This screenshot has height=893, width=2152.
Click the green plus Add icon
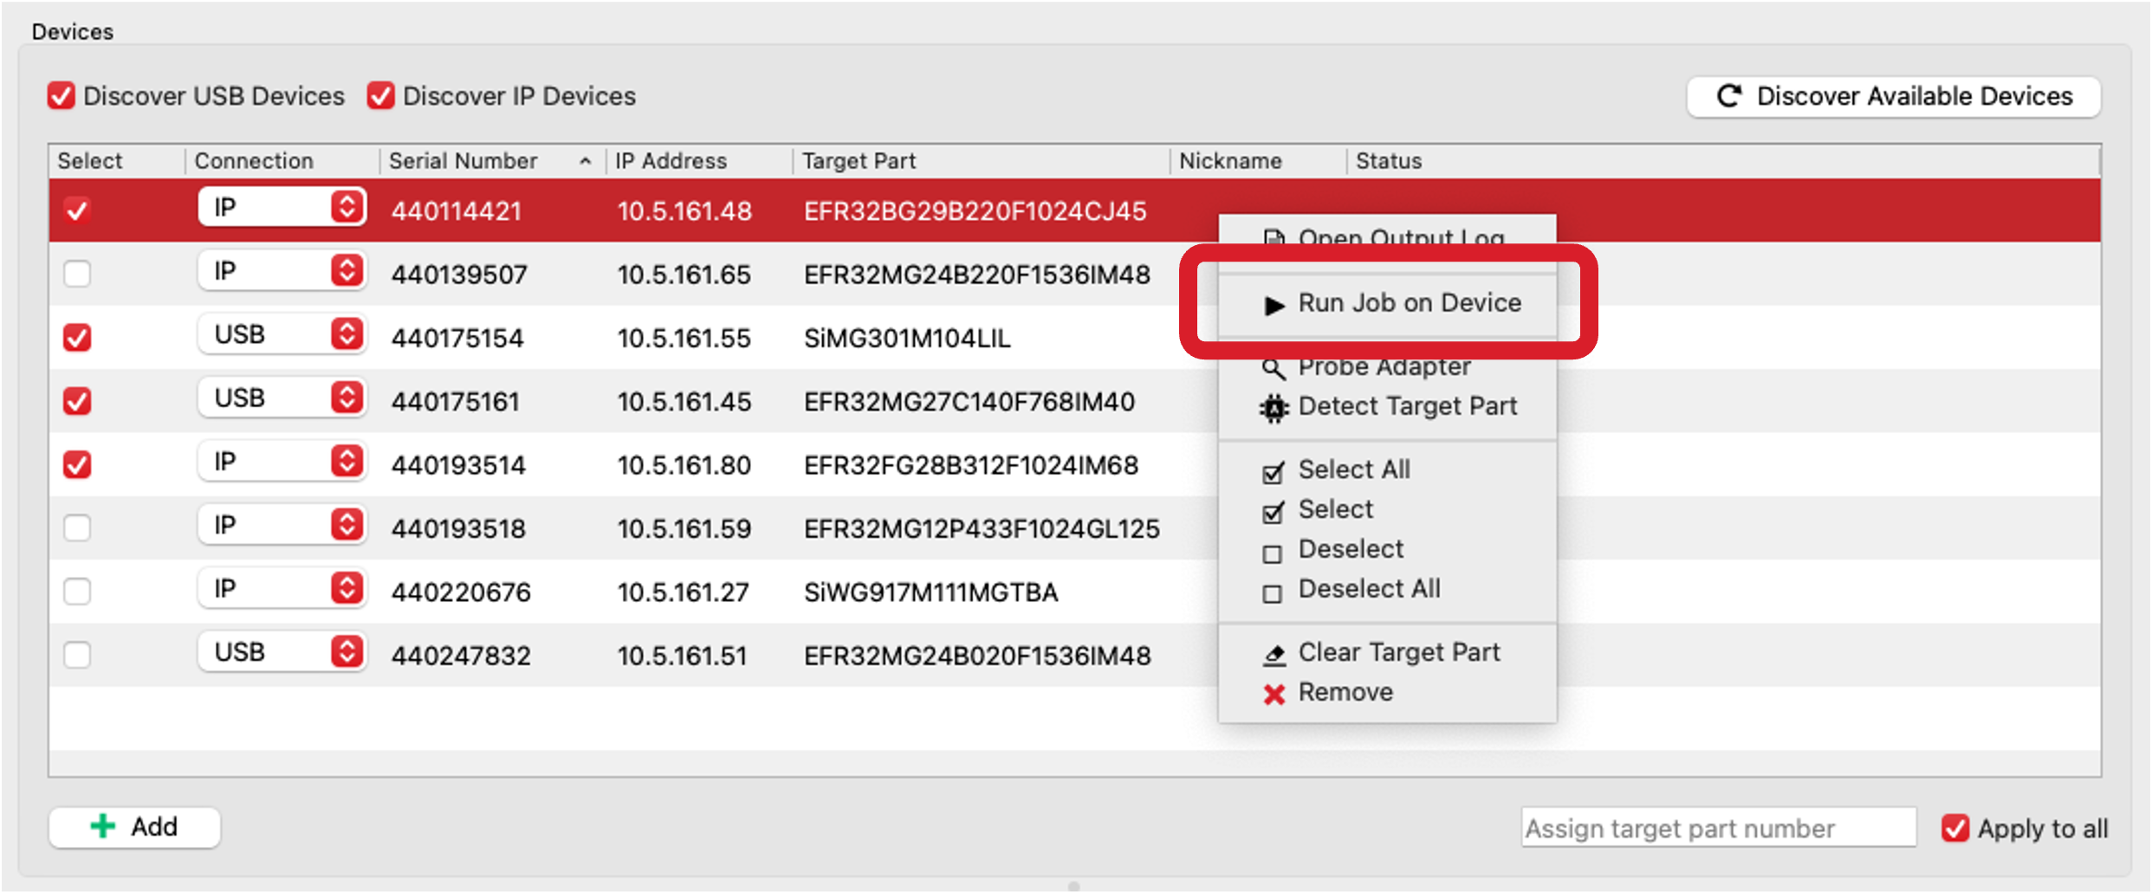103,825
